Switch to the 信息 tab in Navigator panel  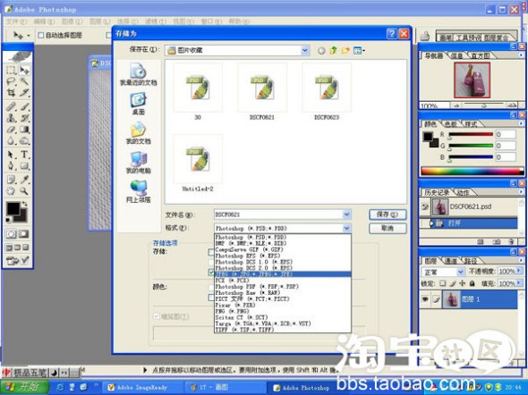[x=456, y=55]
